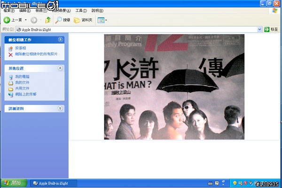Viewport: 282px width, 188px height.
Task: Open 我的電腦 from other places
Action: tap(22, 77)
